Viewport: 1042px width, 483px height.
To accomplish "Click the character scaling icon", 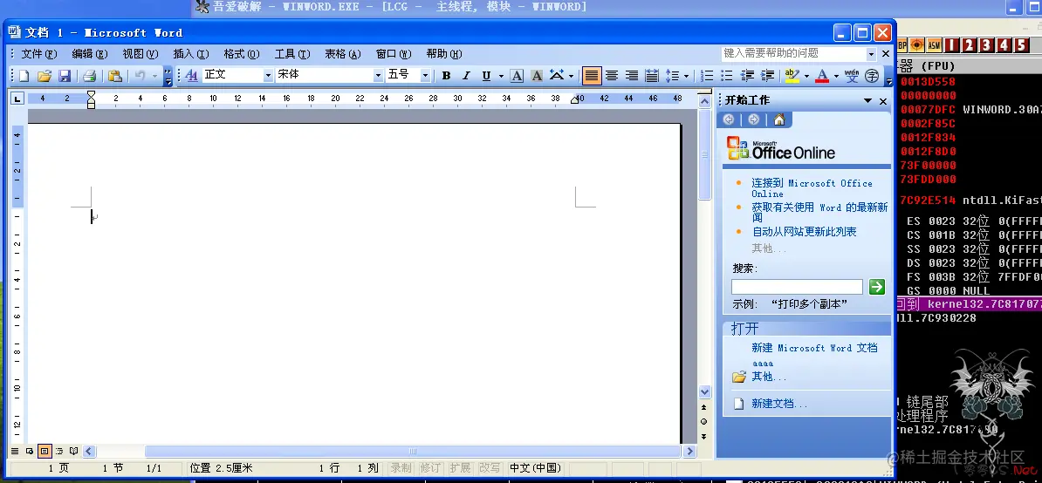I will coord(557,76).
